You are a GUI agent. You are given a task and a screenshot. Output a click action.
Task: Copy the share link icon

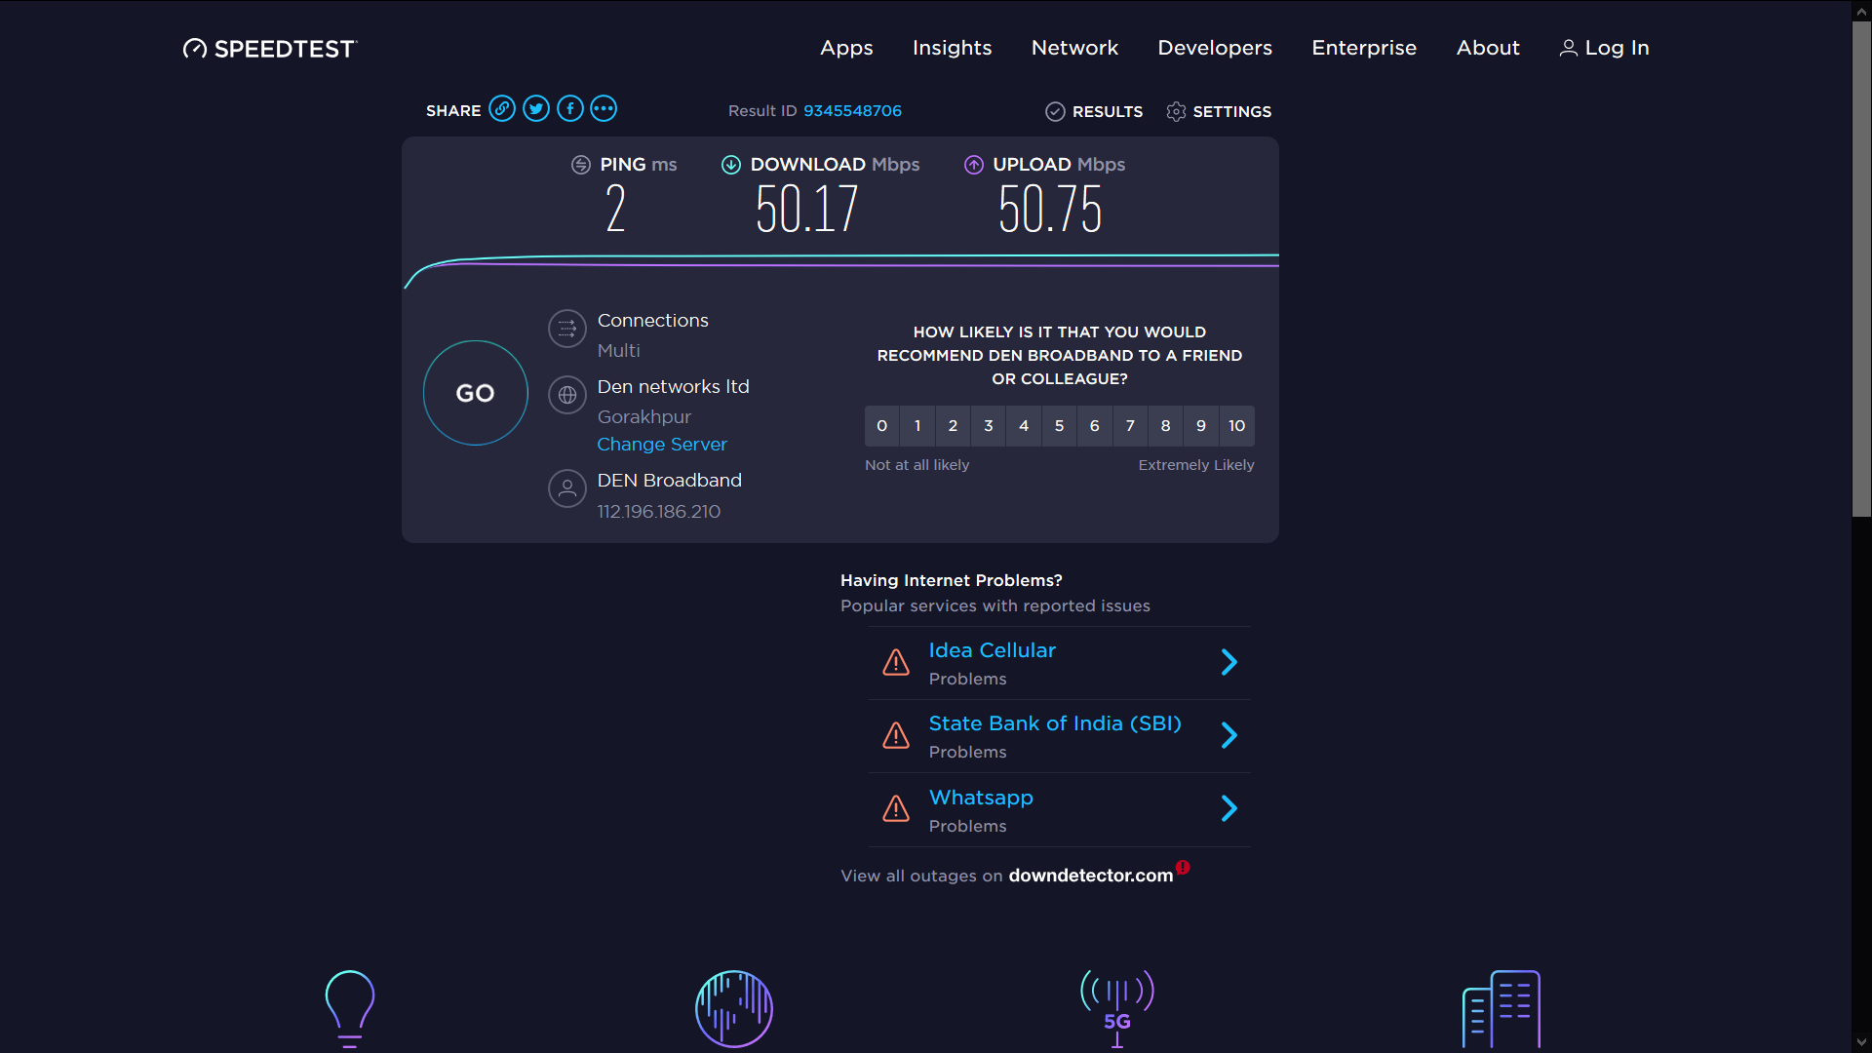502,108
